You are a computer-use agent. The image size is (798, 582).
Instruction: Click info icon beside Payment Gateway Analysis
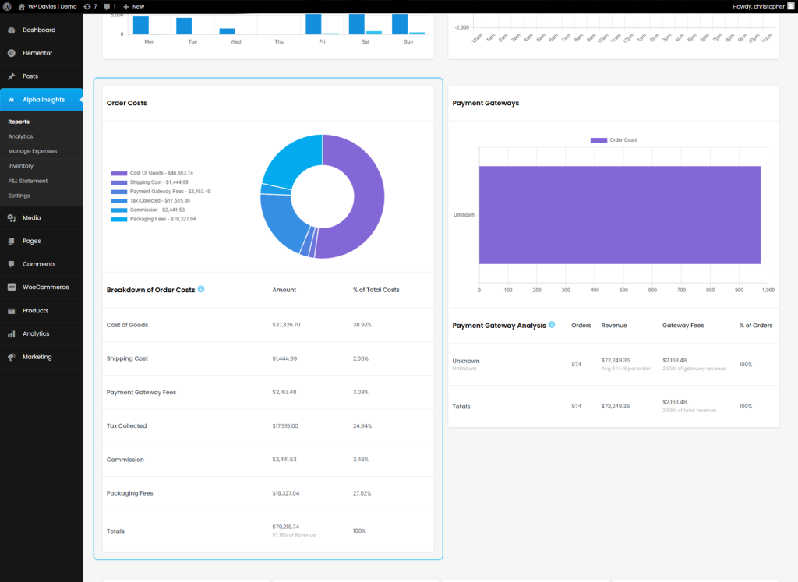(553, 325)
